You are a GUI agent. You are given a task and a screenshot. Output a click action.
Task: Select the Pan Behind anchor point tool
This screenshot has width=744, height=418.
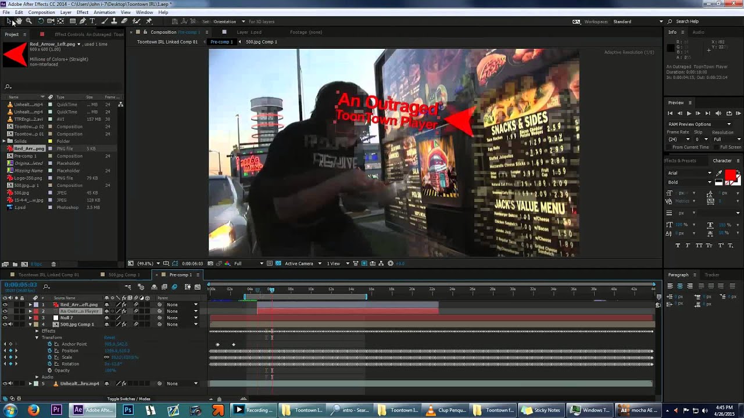point(60,21)
